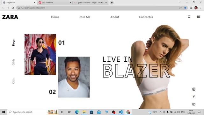This screenshot has height=115, width=204.
Task: Open the About nav link
Action: tap(115, 17)
